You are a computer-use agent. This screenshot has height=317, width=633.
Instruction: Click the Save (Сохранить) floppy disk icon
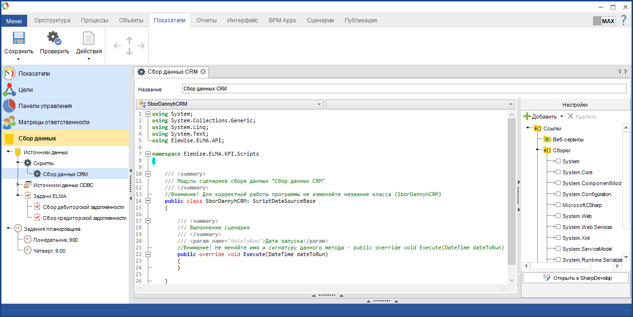(19, 39)
